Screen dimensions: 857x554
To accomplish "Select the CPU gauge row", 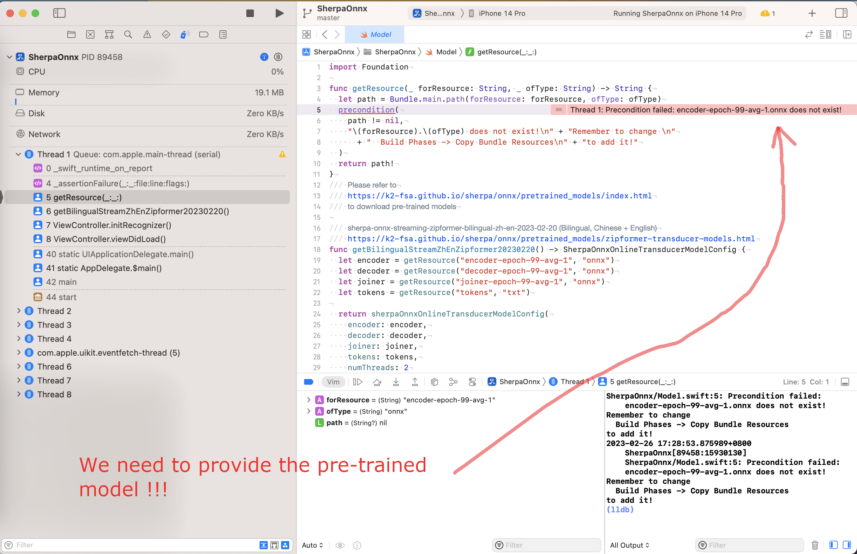I will pyautogui.click(x=149, y=72).
